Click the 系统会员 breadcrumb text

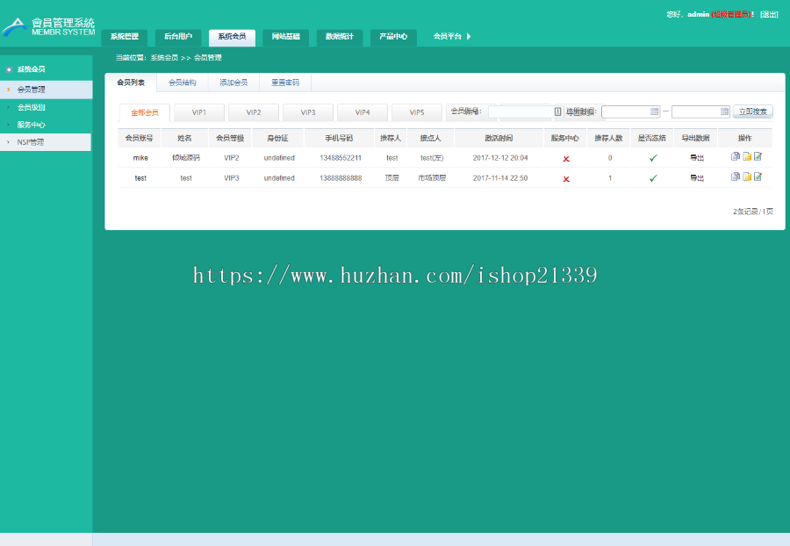coord(164,58)
